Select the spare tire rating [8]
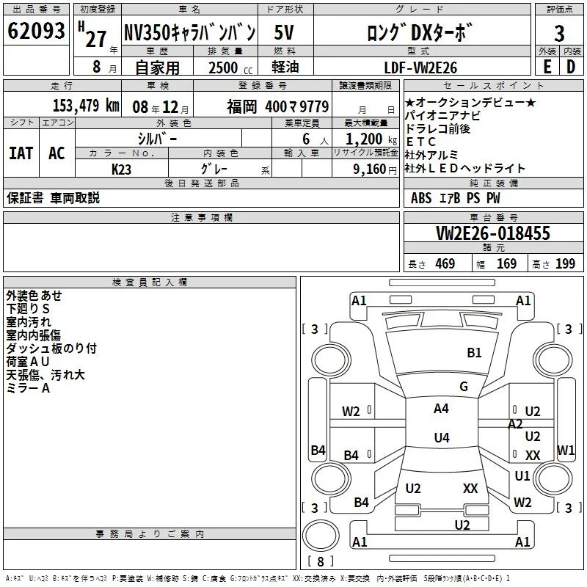Screen dimensions: 587x587 click(321, 561)
